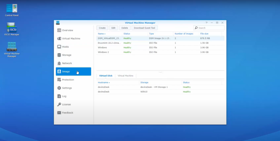Image resolution: width=280 pixels, height=141 pixels.
Task: Open the Settings section
Action: [x=73, y=88]
